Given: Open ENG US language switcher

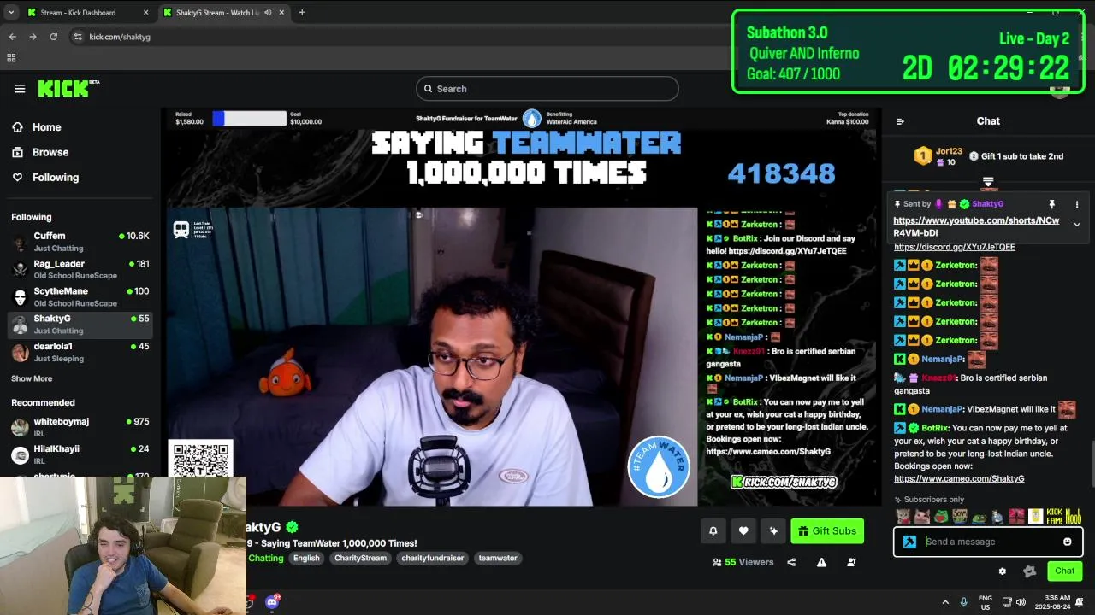Looking at the screenshot, I should pos(985,602).
